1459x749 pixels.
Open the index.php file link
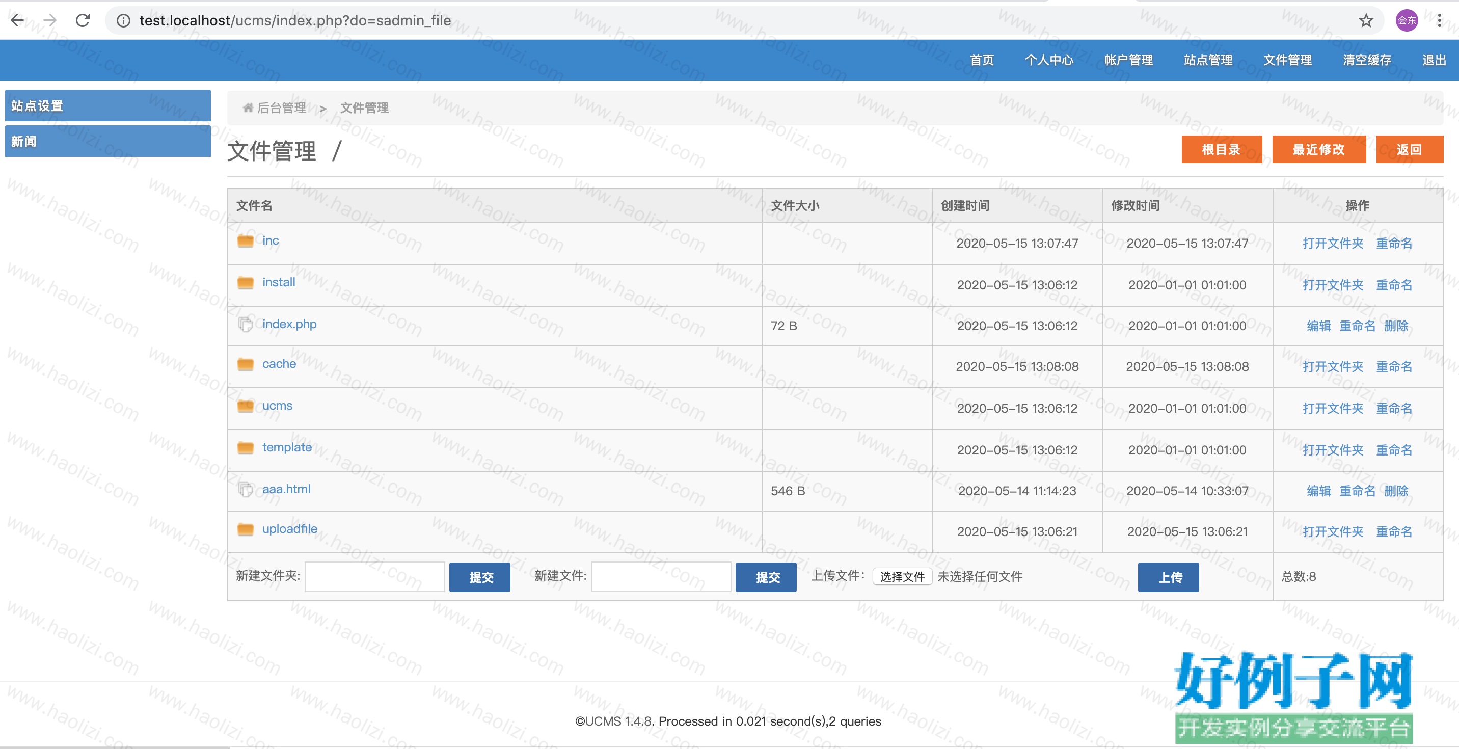pos(289,324)
